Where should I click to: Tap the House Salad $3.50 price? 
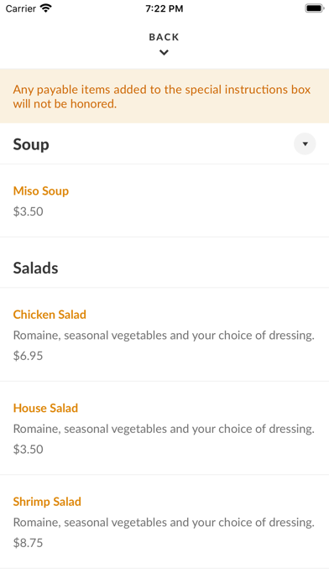tap(29, 449)
